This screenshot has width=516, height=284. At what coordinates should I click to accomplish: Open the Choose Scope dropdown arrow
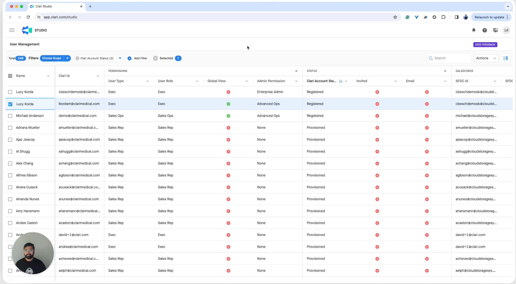pyautogui.click(x=67, y=58)
